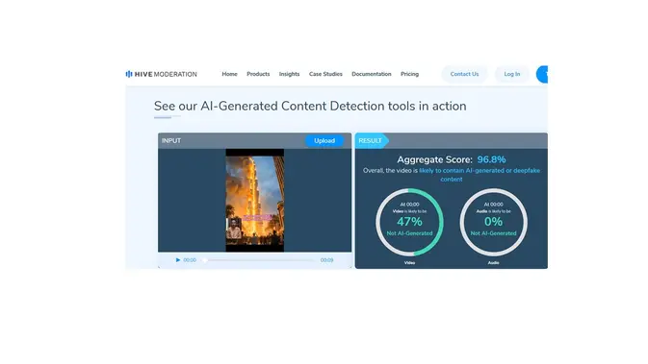Open Case Studies in navigation
648x364 pixels.
coord(325,74)
